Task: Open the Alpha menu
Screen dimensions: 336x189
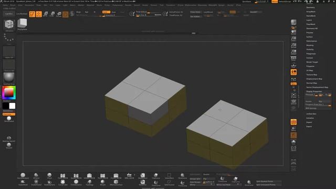Action: (x=5, y=5)
